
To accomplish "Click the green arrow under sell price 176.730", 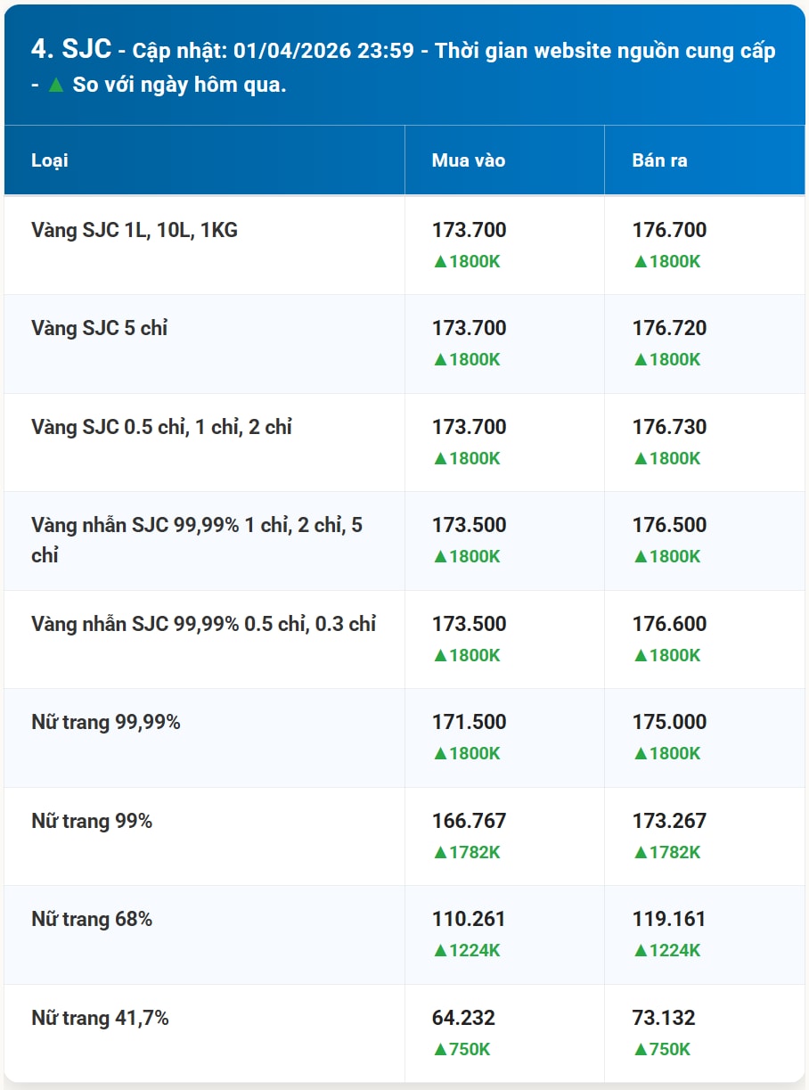I will 640,459.
